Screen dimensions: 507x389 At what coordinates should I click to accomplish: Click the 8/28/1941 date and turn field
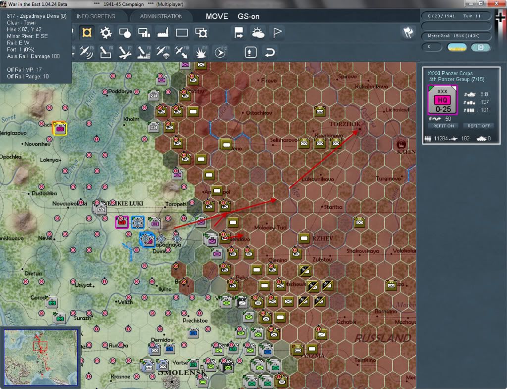[x=456, y=16]
